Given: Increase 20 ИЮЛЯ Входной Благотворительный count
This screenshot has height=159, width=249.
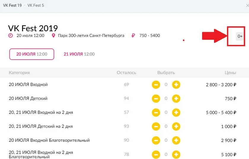Looking at the screenshot, I should point(176,140).
